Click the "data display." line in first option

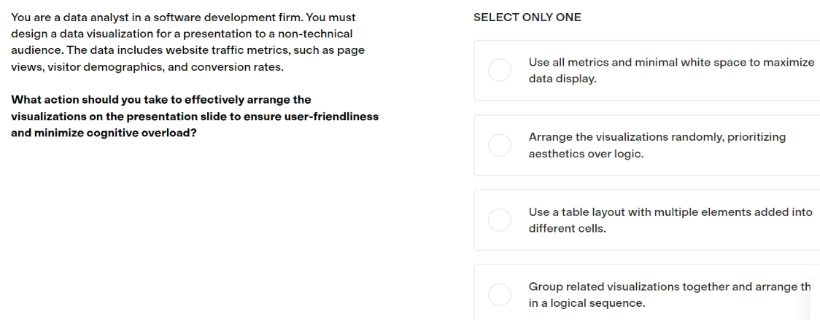tap(562, 79)
